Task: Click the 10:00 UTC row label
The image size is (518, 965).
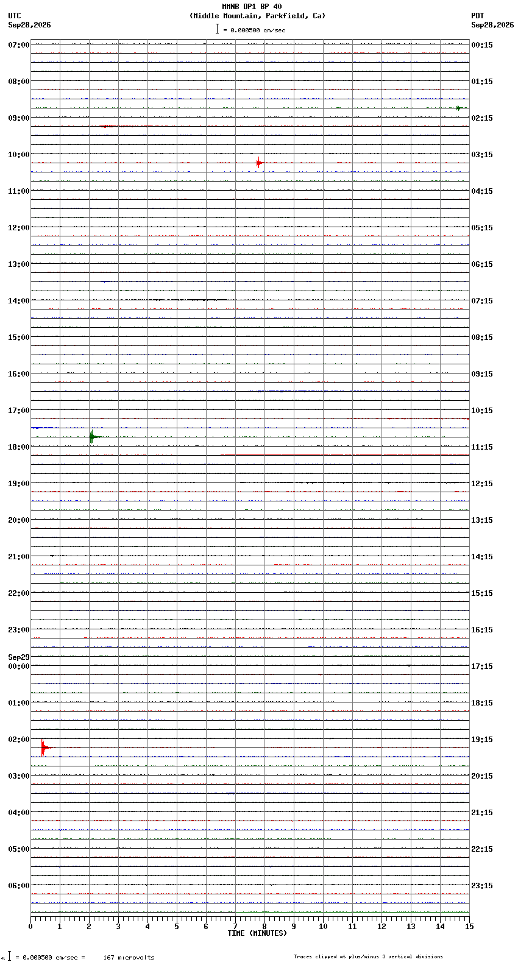Action: click(x=18, y=155)
